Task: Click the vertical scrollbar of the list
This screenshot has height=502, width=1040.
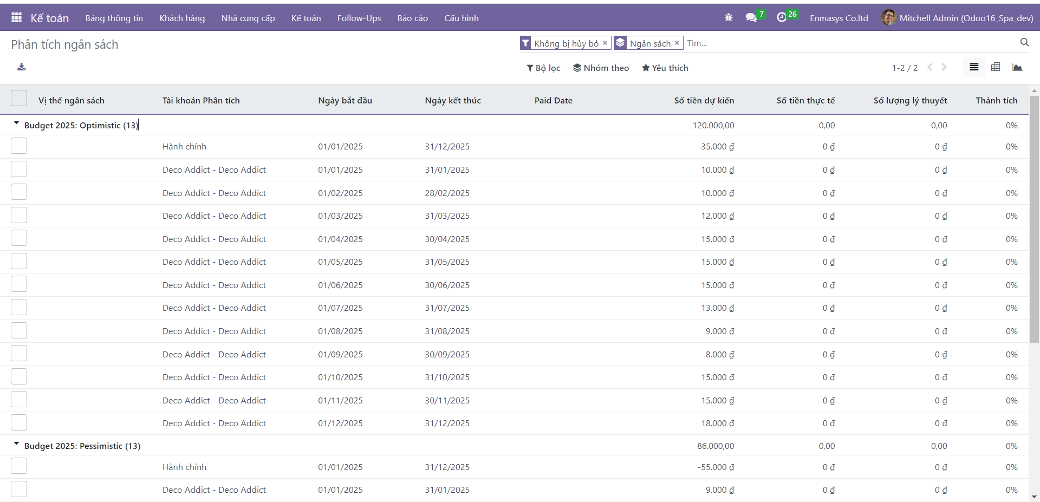Action: point(1034,217)
